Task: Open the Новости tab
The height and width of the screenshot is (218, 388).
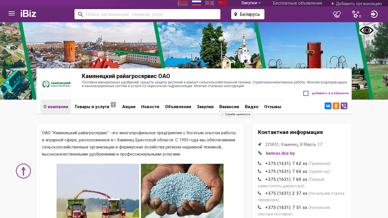Action: (x=150, y=107)
